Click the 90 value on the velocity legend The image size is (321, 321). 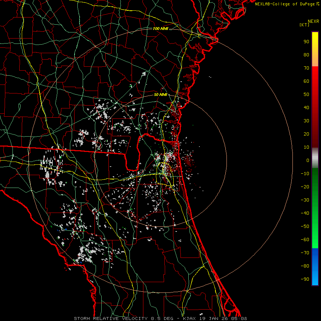point(306,41)
